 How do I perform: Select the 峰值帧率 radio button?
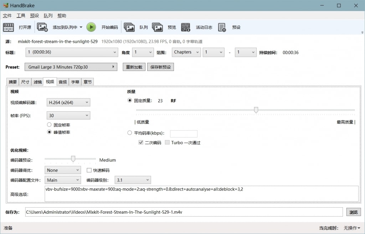point(49,132)
